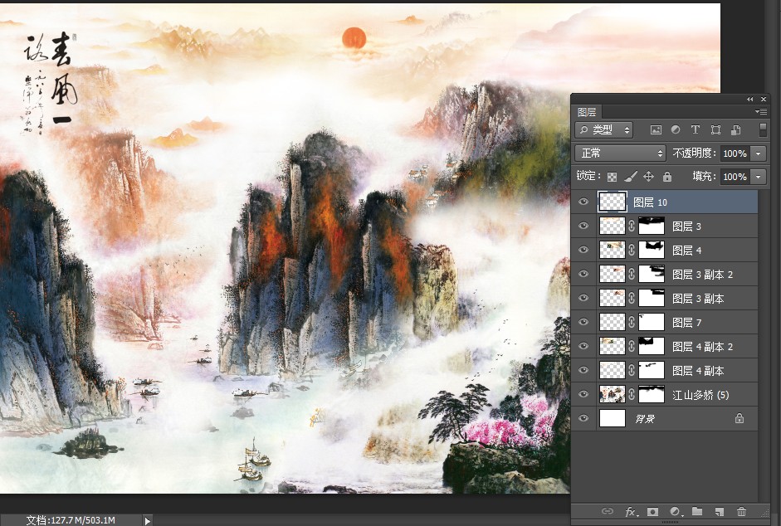Click the layer thumbnail of 江山多娇 (5)

click(x=613, y=395)
